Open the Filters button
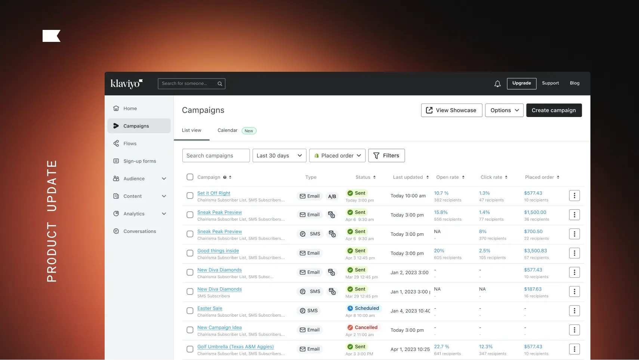 pos(386,156)
